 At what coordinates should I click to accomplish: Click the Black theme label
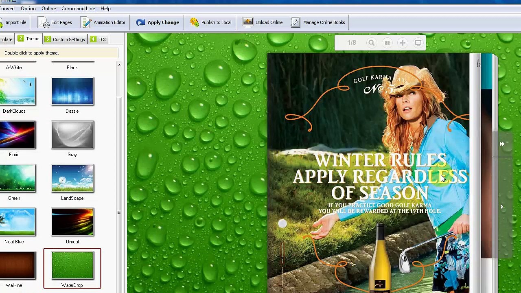point(72,68)
